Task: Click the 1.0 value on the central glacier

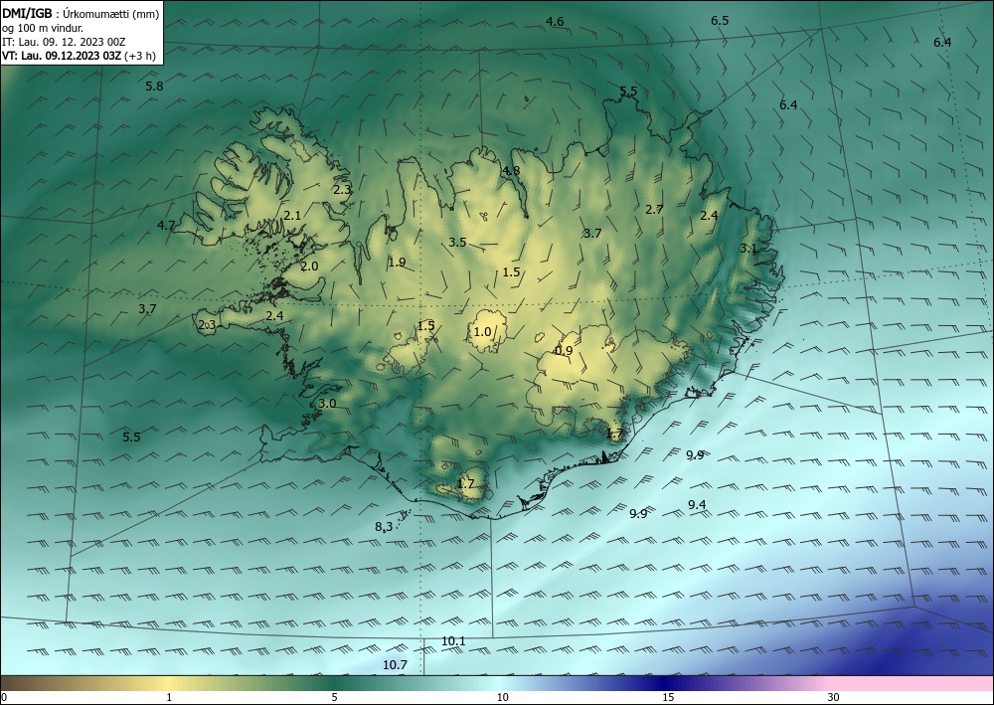Action: pyautogui.click(x=482, y=331)
